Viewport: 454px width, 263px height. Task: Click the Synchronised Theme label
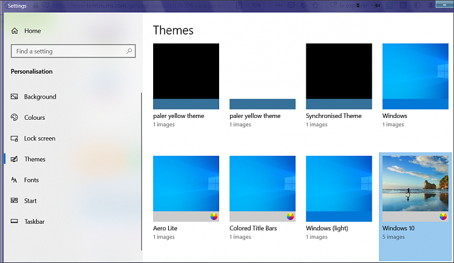tap(334, 115)
